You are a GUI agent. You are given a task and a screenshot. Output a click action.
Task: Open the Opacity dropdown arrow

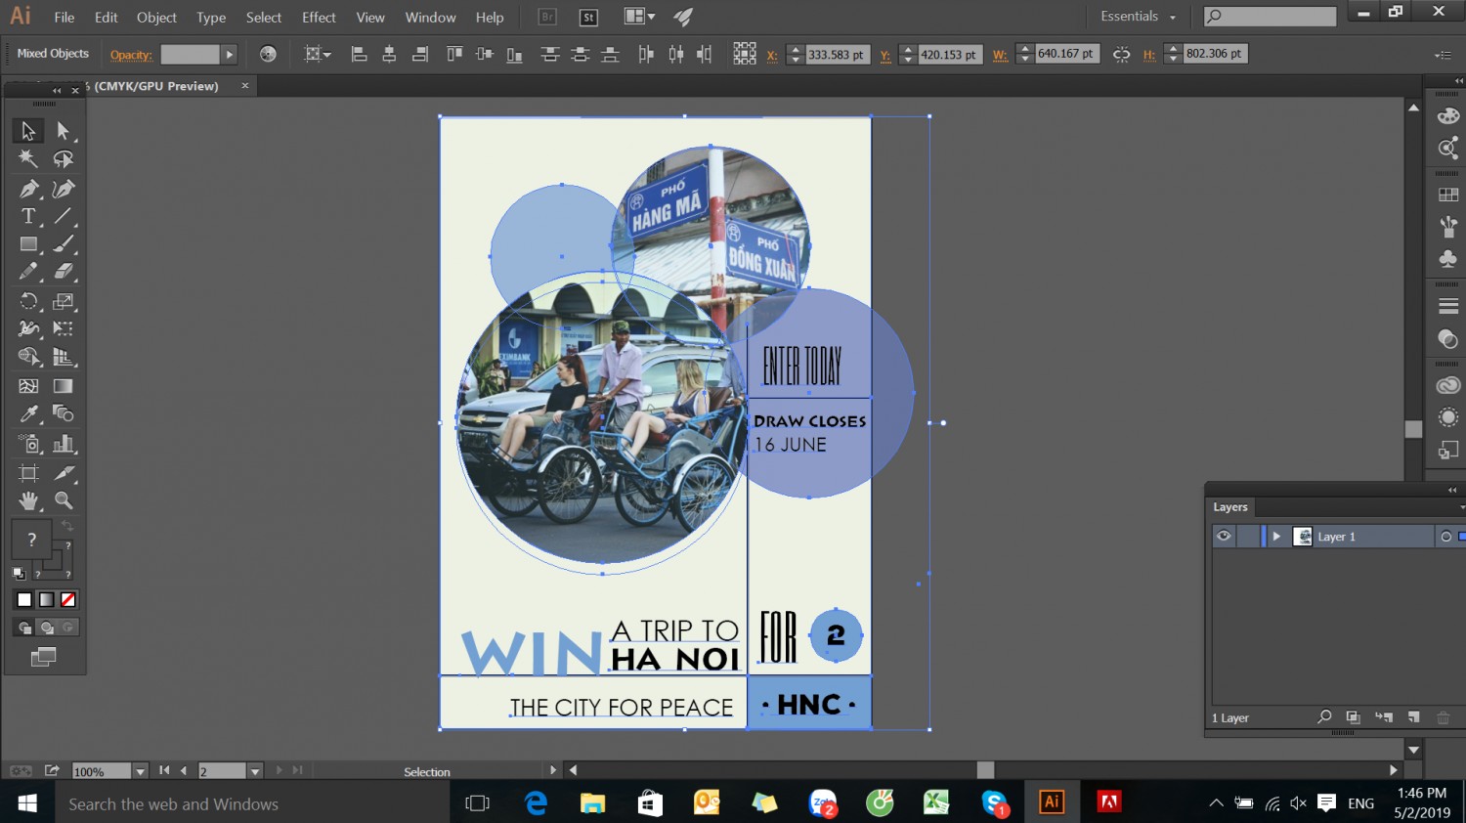(230, 55)
